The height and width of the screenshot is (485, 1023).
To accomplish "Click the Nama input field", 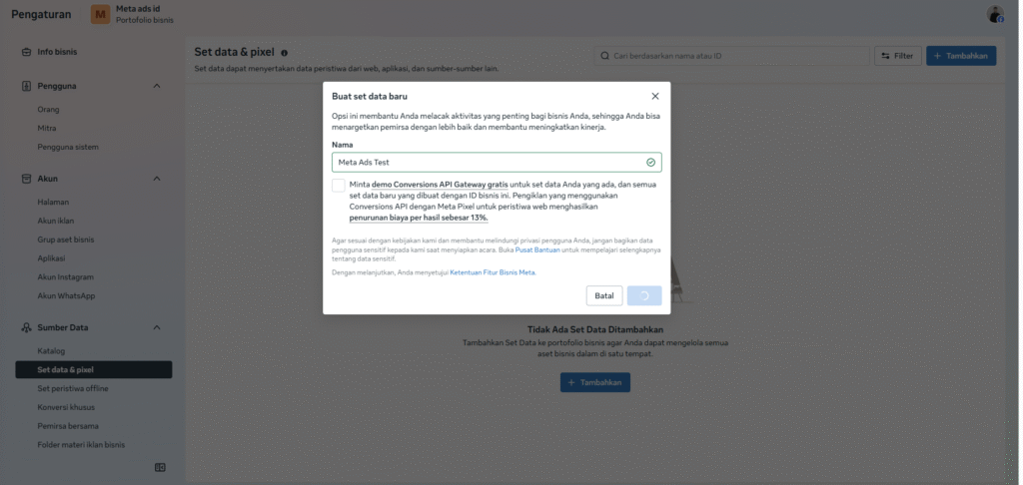I will [x=490, y=162].
